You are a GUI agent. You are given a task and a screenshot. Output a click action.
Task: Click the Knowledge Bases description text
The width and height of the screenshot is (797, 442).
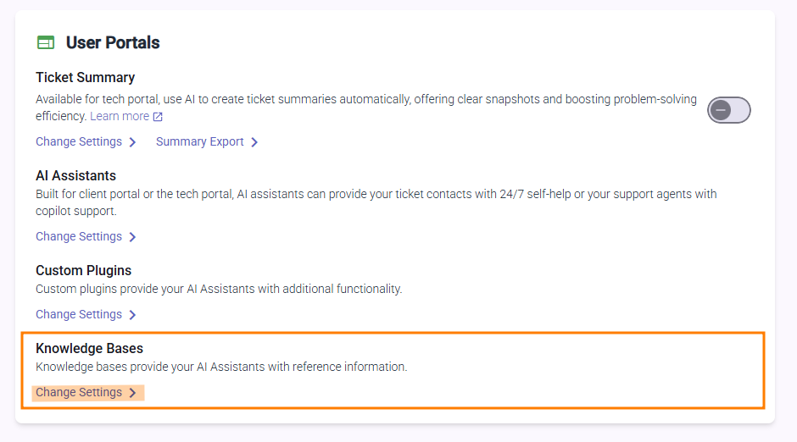click(x=221, y=367)
